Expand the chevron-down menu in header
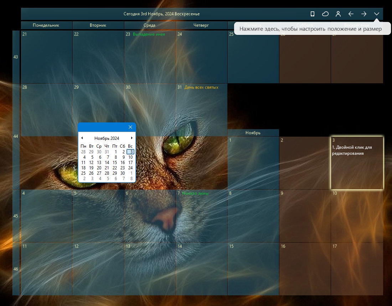This screenshot has height=306, width=392. 377,14
